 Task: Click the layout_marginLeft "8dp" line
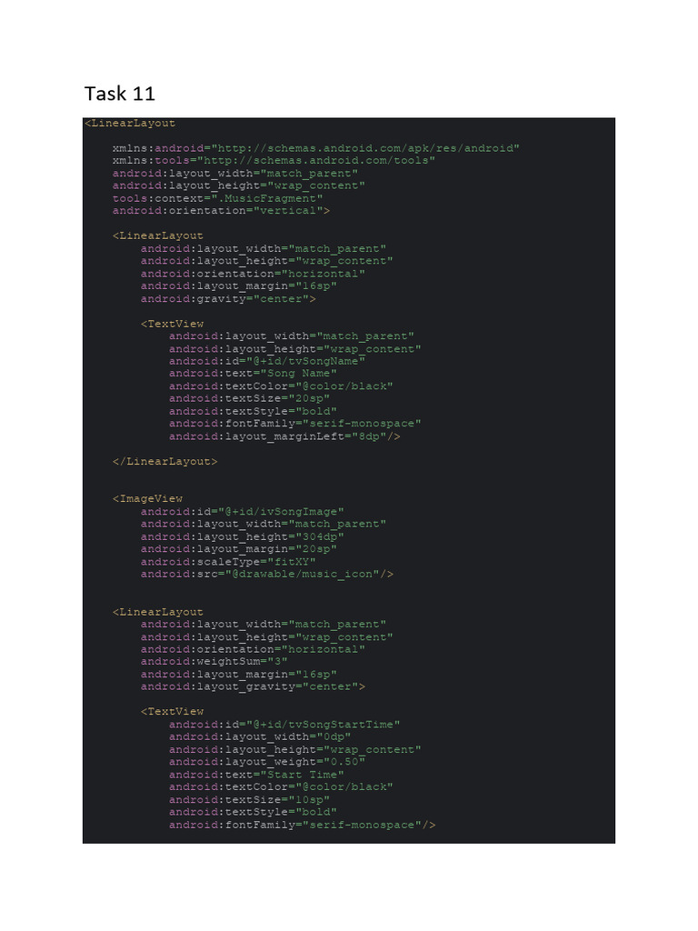click(284, 436)
